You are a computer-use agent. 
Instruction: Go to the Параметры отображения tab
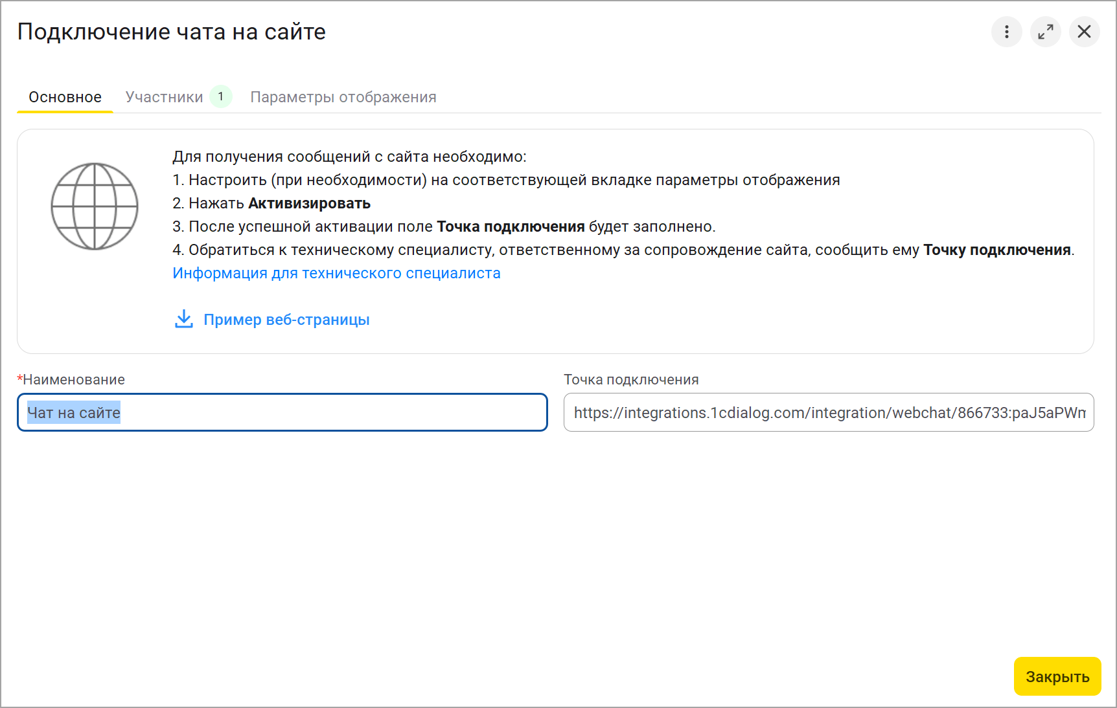click(343, 97)
